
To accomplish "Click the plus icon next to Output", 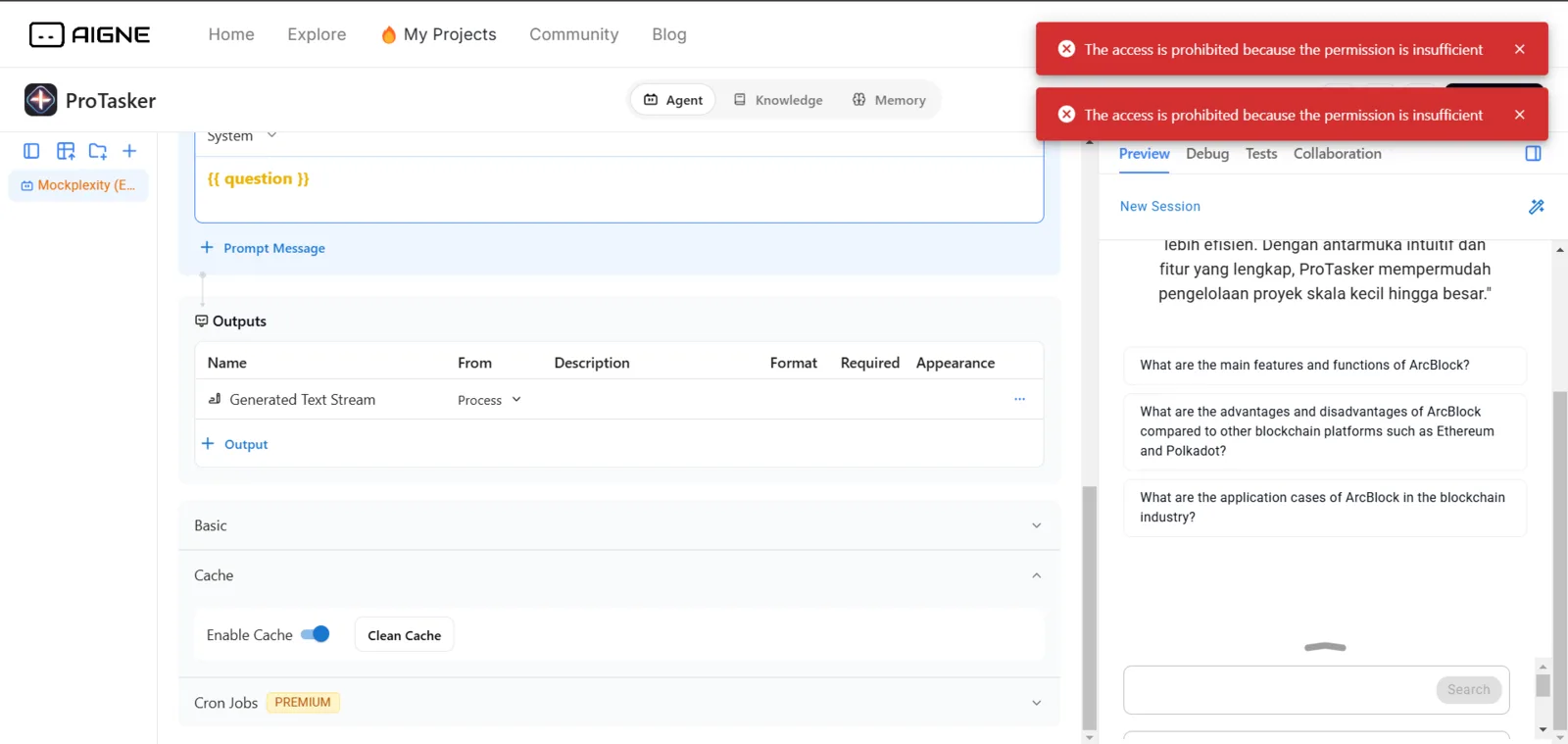I will (208, 443).
